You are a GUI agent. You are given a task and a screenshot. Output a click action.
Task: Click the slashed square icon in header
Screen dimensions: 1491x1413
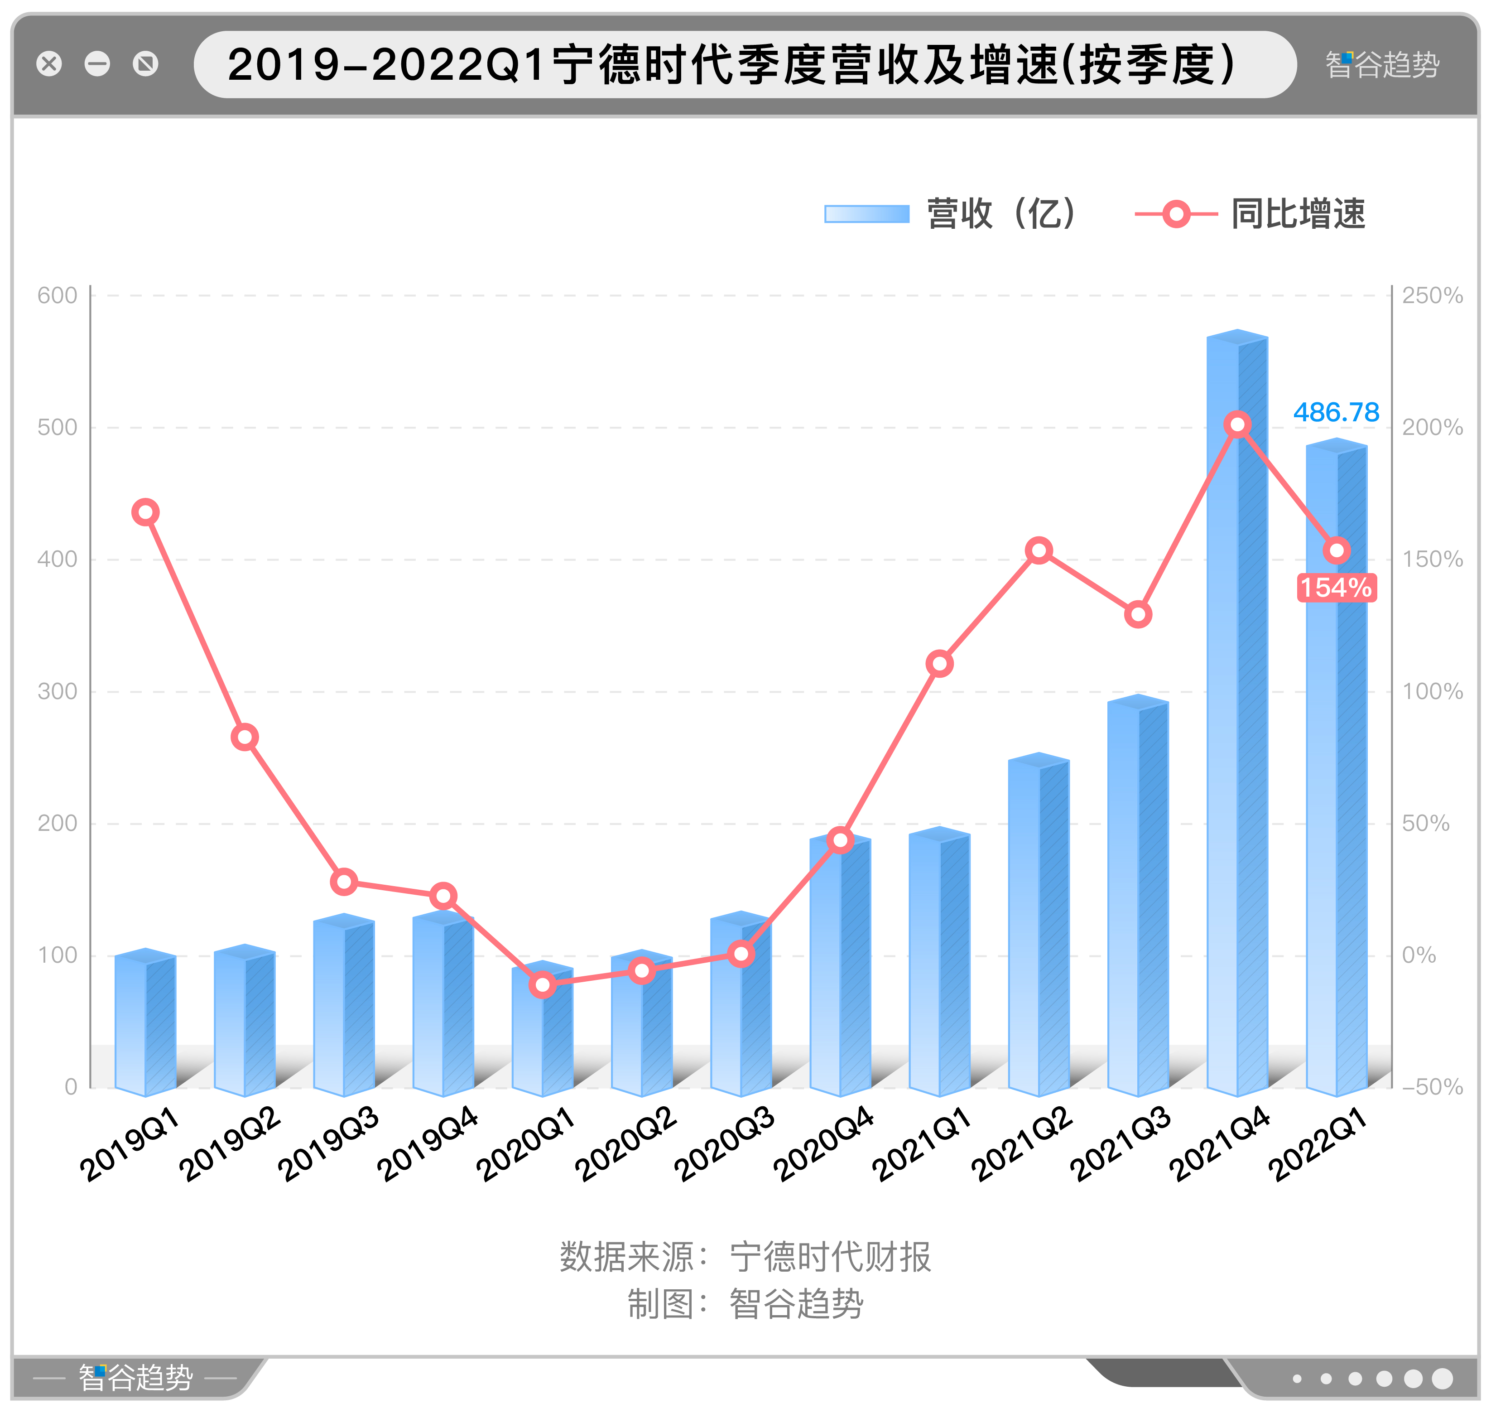(145, 64)
